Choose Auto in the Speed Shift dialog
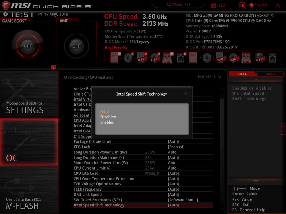The height and width of the screenshot is (214, 286). (104, 111)
